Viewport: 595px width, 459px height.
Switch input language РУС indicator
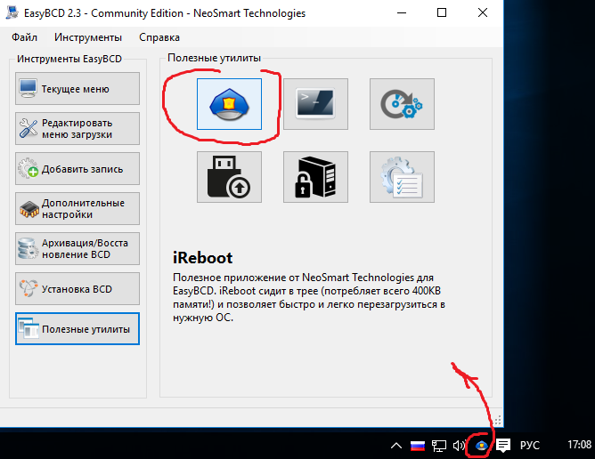click(x=530, y=445)
